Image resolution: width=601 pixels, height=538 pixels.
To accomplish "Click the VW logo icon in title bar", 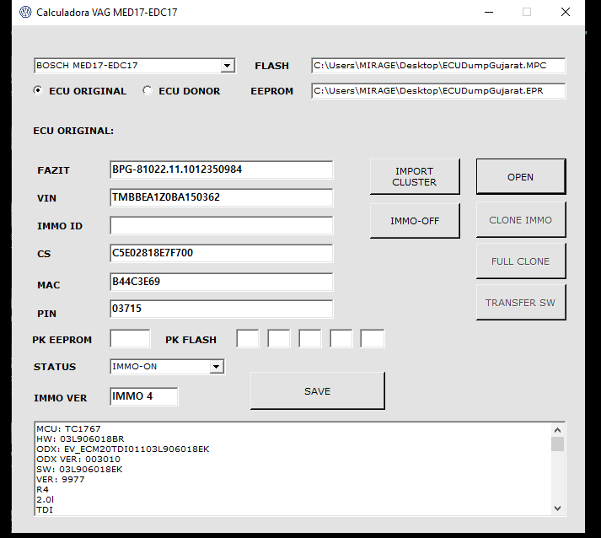I will tap(25, 13).
